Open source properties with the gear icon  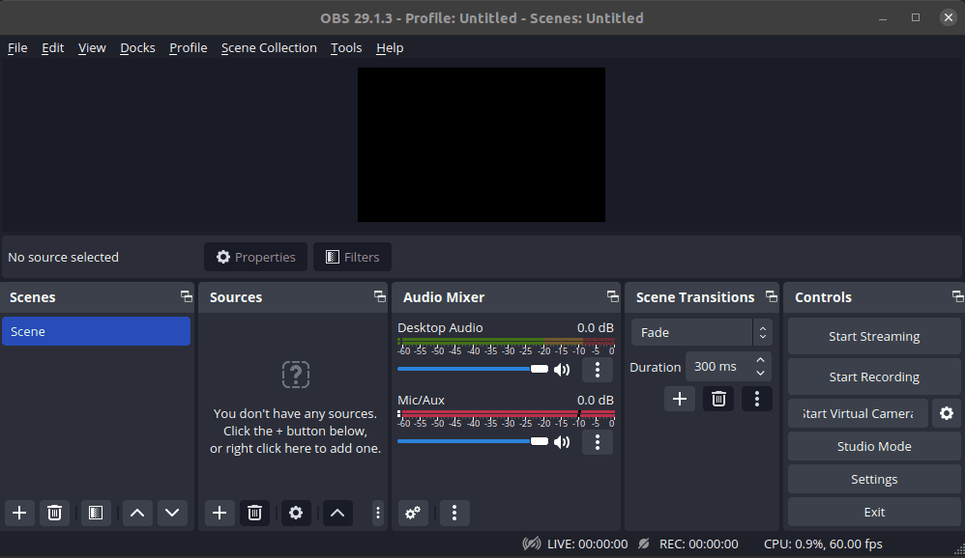[295, 513]
